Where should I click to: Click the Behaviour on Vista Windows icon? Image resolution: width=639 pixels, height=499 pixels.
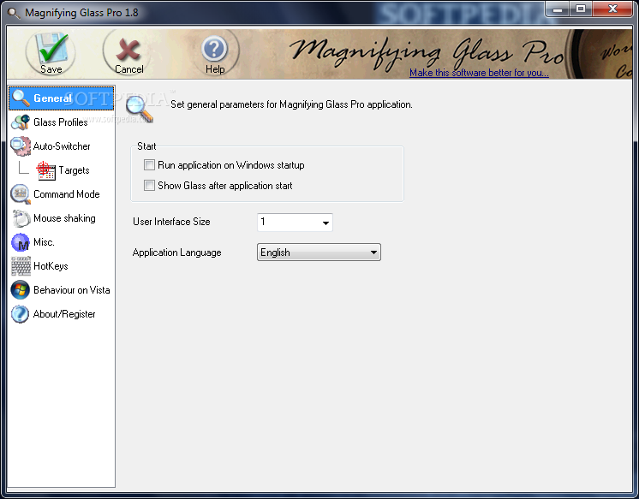point(21,290)
